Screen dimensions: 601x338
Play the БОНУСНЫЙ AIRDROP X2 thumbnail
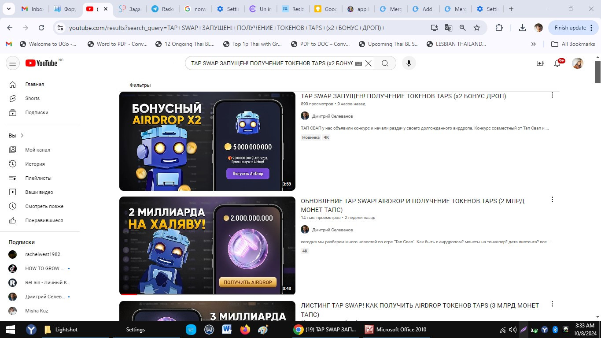[207, 141]
